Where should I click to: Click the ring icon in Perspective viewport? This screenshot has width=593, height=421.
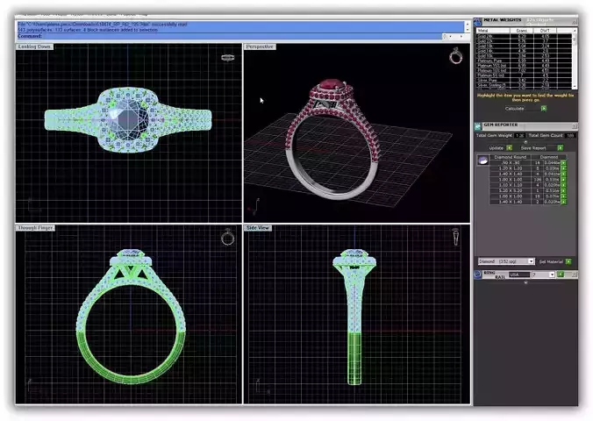point(456,56)
